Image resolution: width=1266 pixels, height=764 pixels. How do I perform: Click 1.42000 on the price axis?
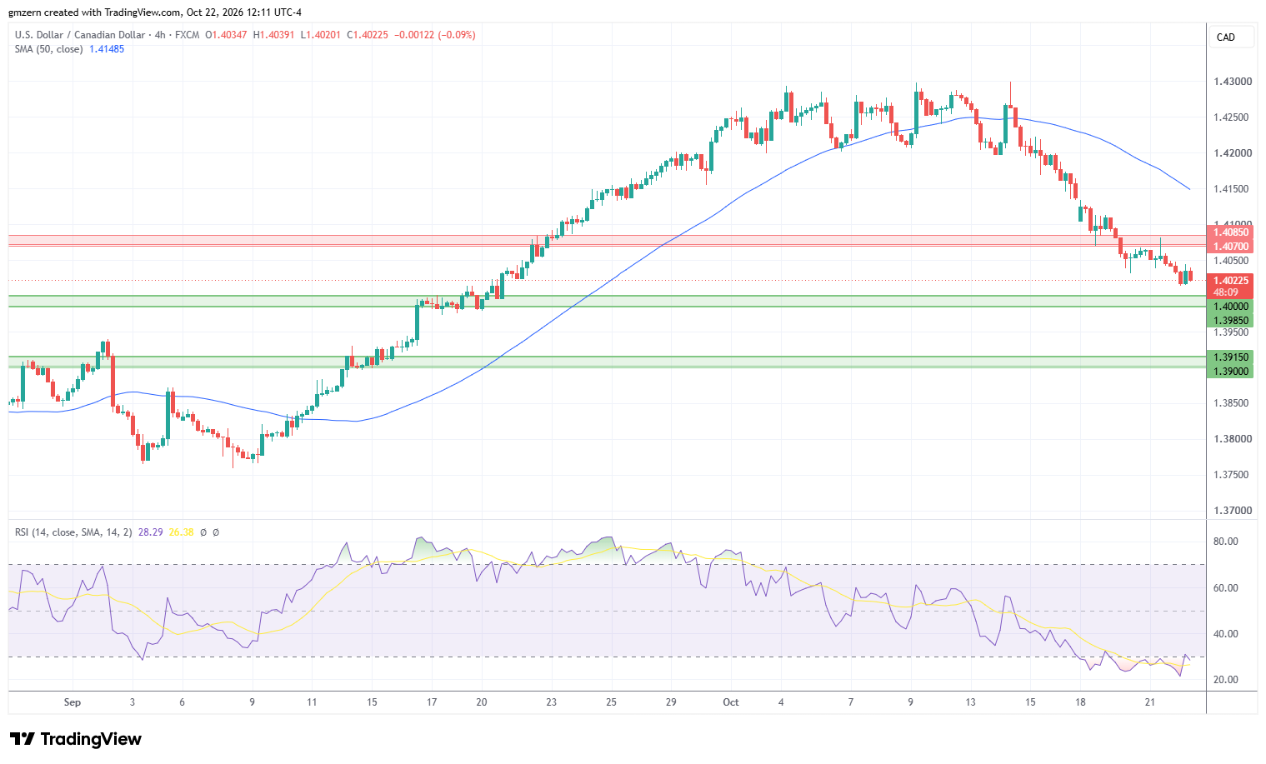click(x=1231, y=153)
